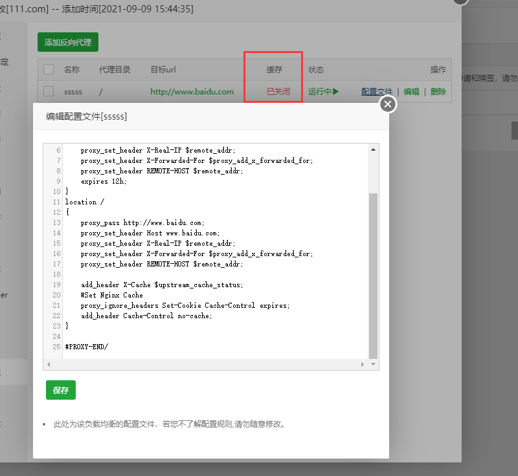Click the 'expires 12h;' line in editor
518x476 pixels.
click(104, 181)
